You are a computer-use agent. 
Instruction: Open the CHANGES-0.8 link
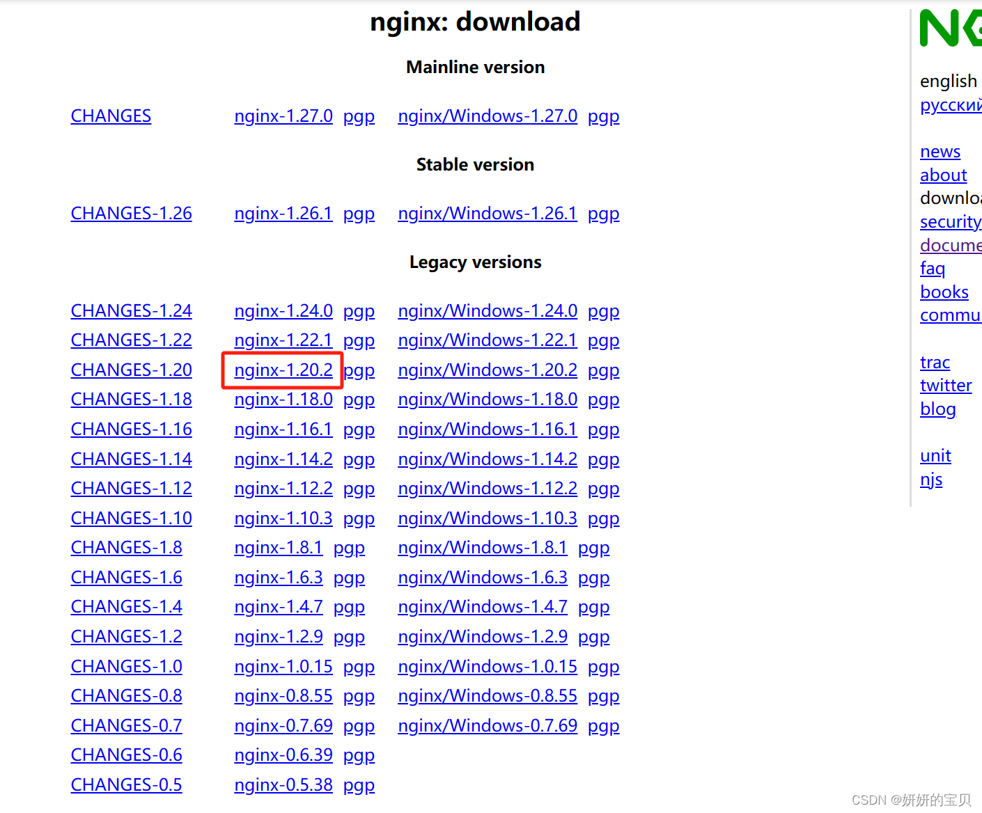127,696
